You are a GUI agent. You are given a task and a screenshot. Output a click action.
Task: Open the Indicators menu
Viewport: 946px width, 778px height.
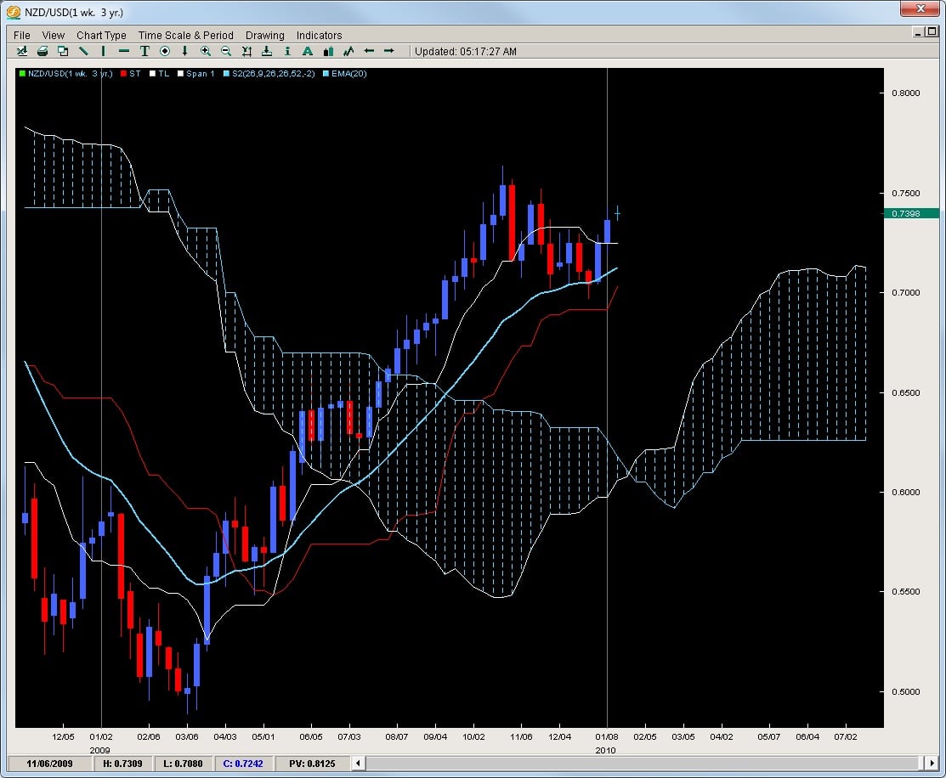(319, 35)
